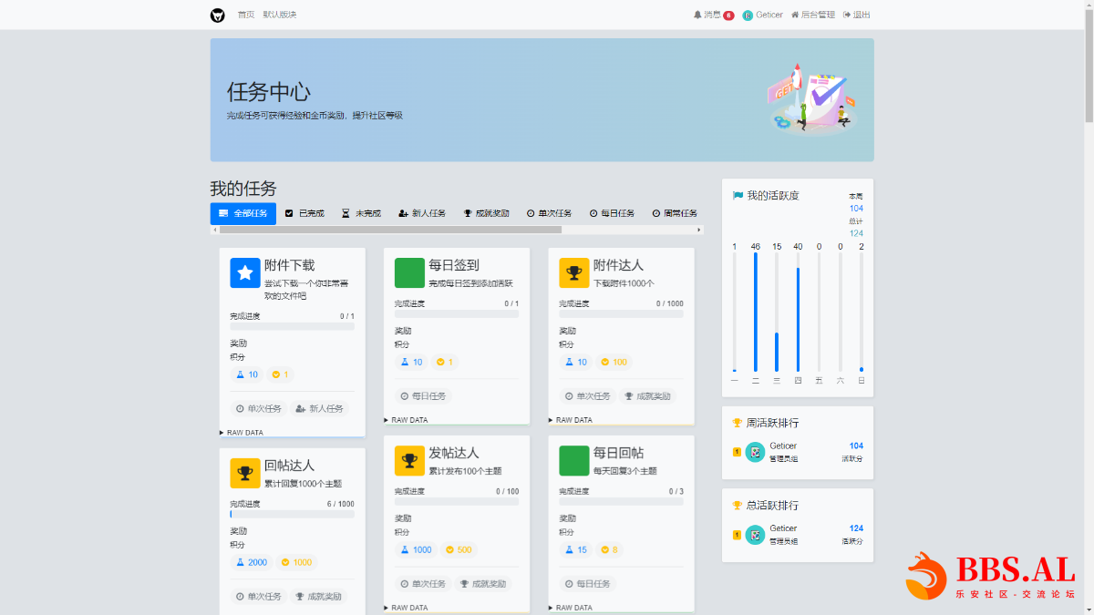1094x615 pixels.
Task: Open 消息 notifications with red badge
Action: pos(714,15)
